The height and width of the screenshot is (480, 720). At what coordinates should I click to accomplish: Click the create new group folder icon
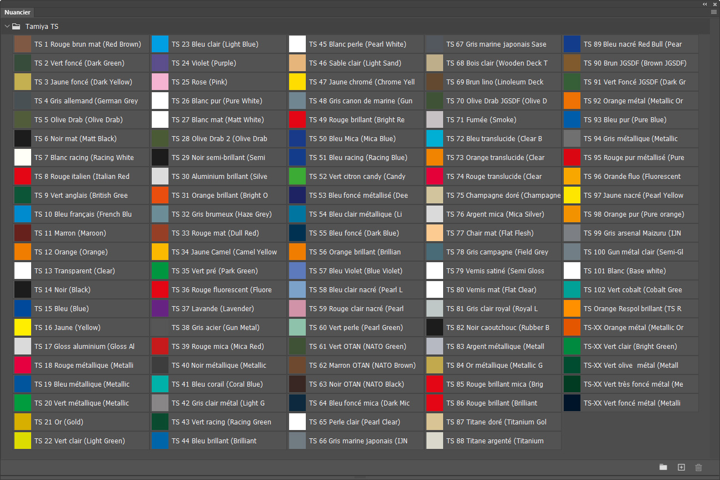click(663, 467)
